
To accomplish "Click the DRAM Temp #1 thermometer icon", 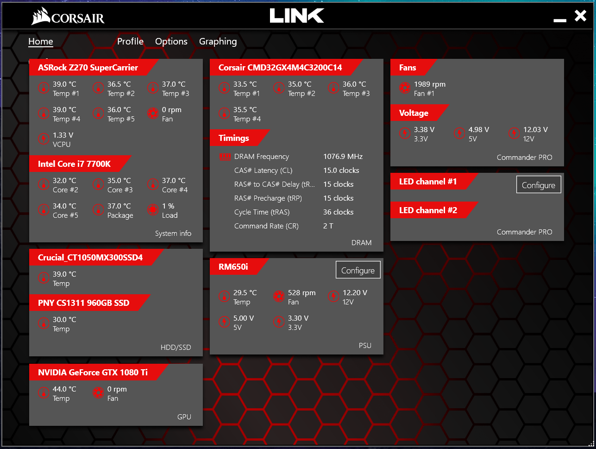I will 224,88.
